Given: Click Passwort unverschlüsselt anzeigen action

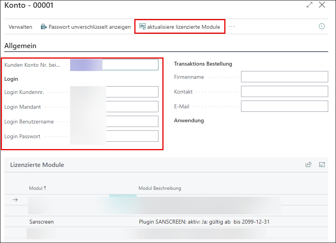Looking at the screenshot, I should pyautogui.click(x=89, y=27).
